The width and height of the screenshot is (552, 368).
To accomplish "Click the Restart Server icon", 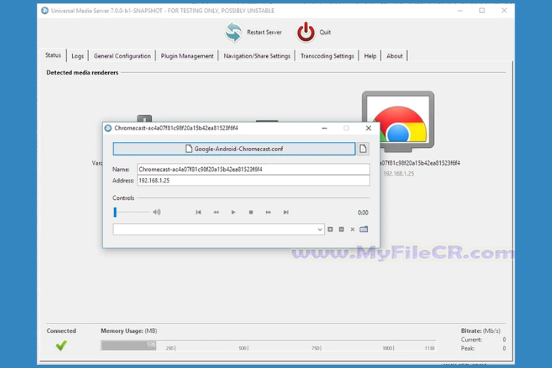I will [233, 31].
